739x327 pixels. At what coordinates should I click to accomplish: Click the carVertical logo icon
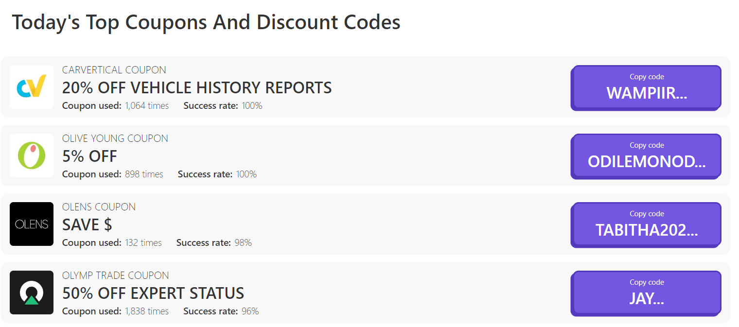[31, 87]
